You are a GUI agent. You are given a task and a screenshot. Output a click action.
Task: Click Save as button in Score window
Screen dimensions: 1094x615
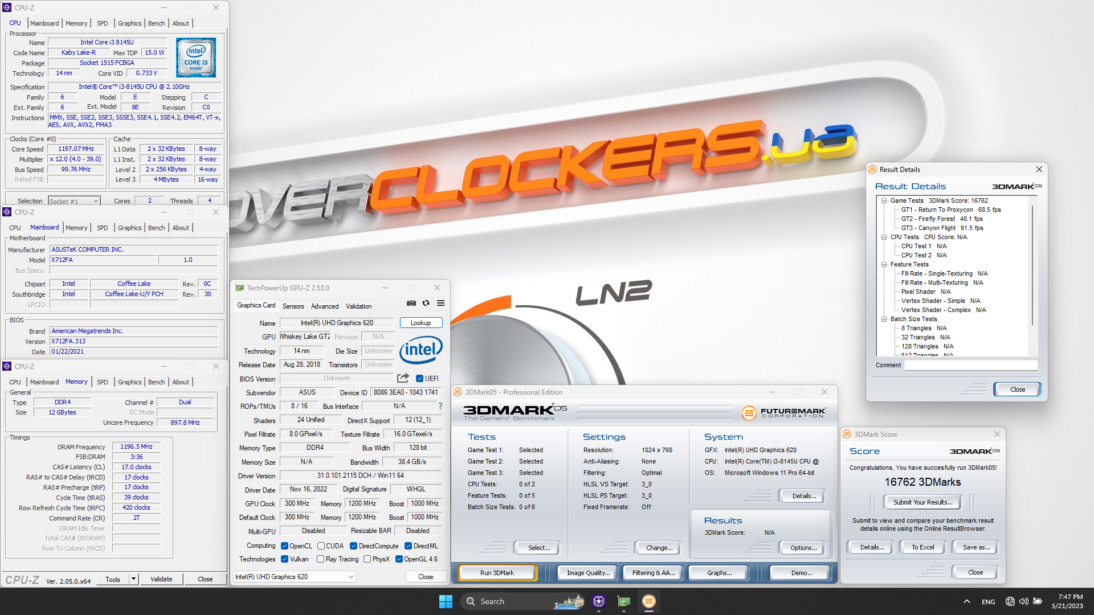(x=977, y=547)
